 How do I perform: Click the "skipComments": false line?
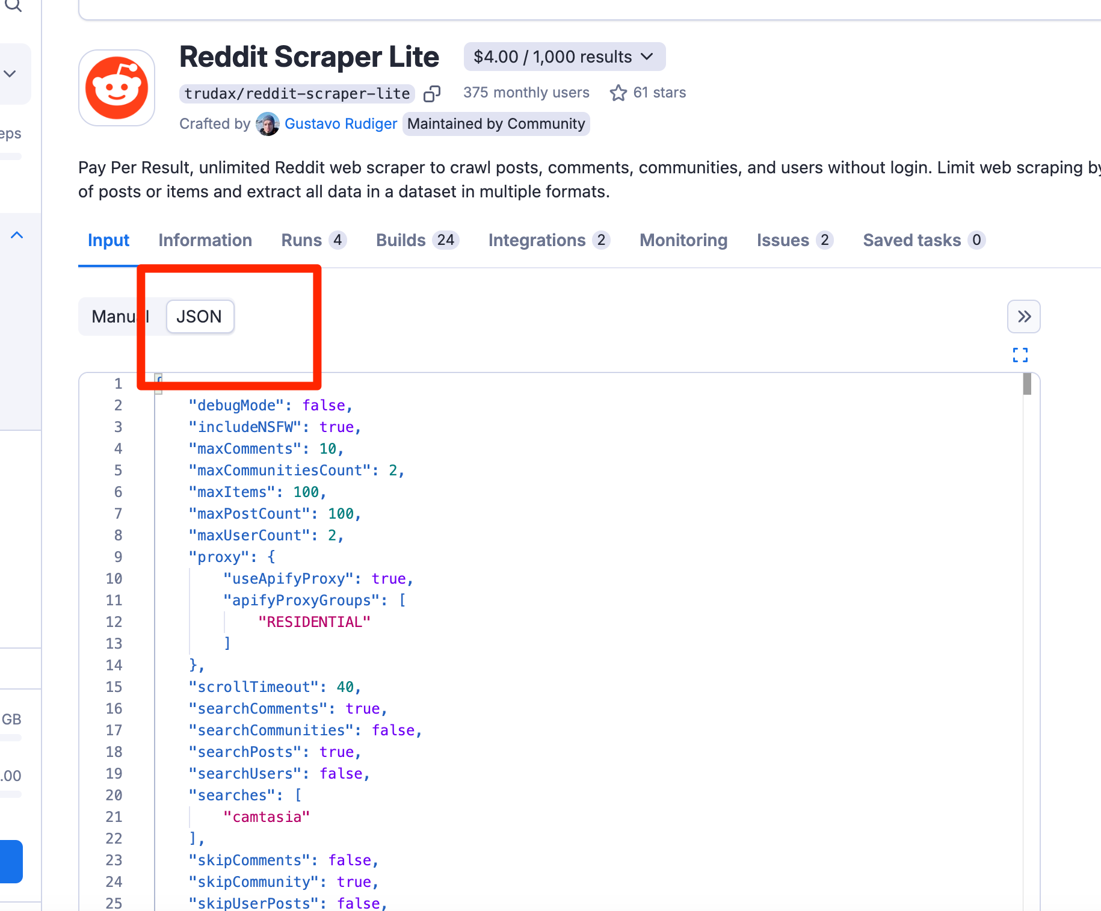[283, 860]
